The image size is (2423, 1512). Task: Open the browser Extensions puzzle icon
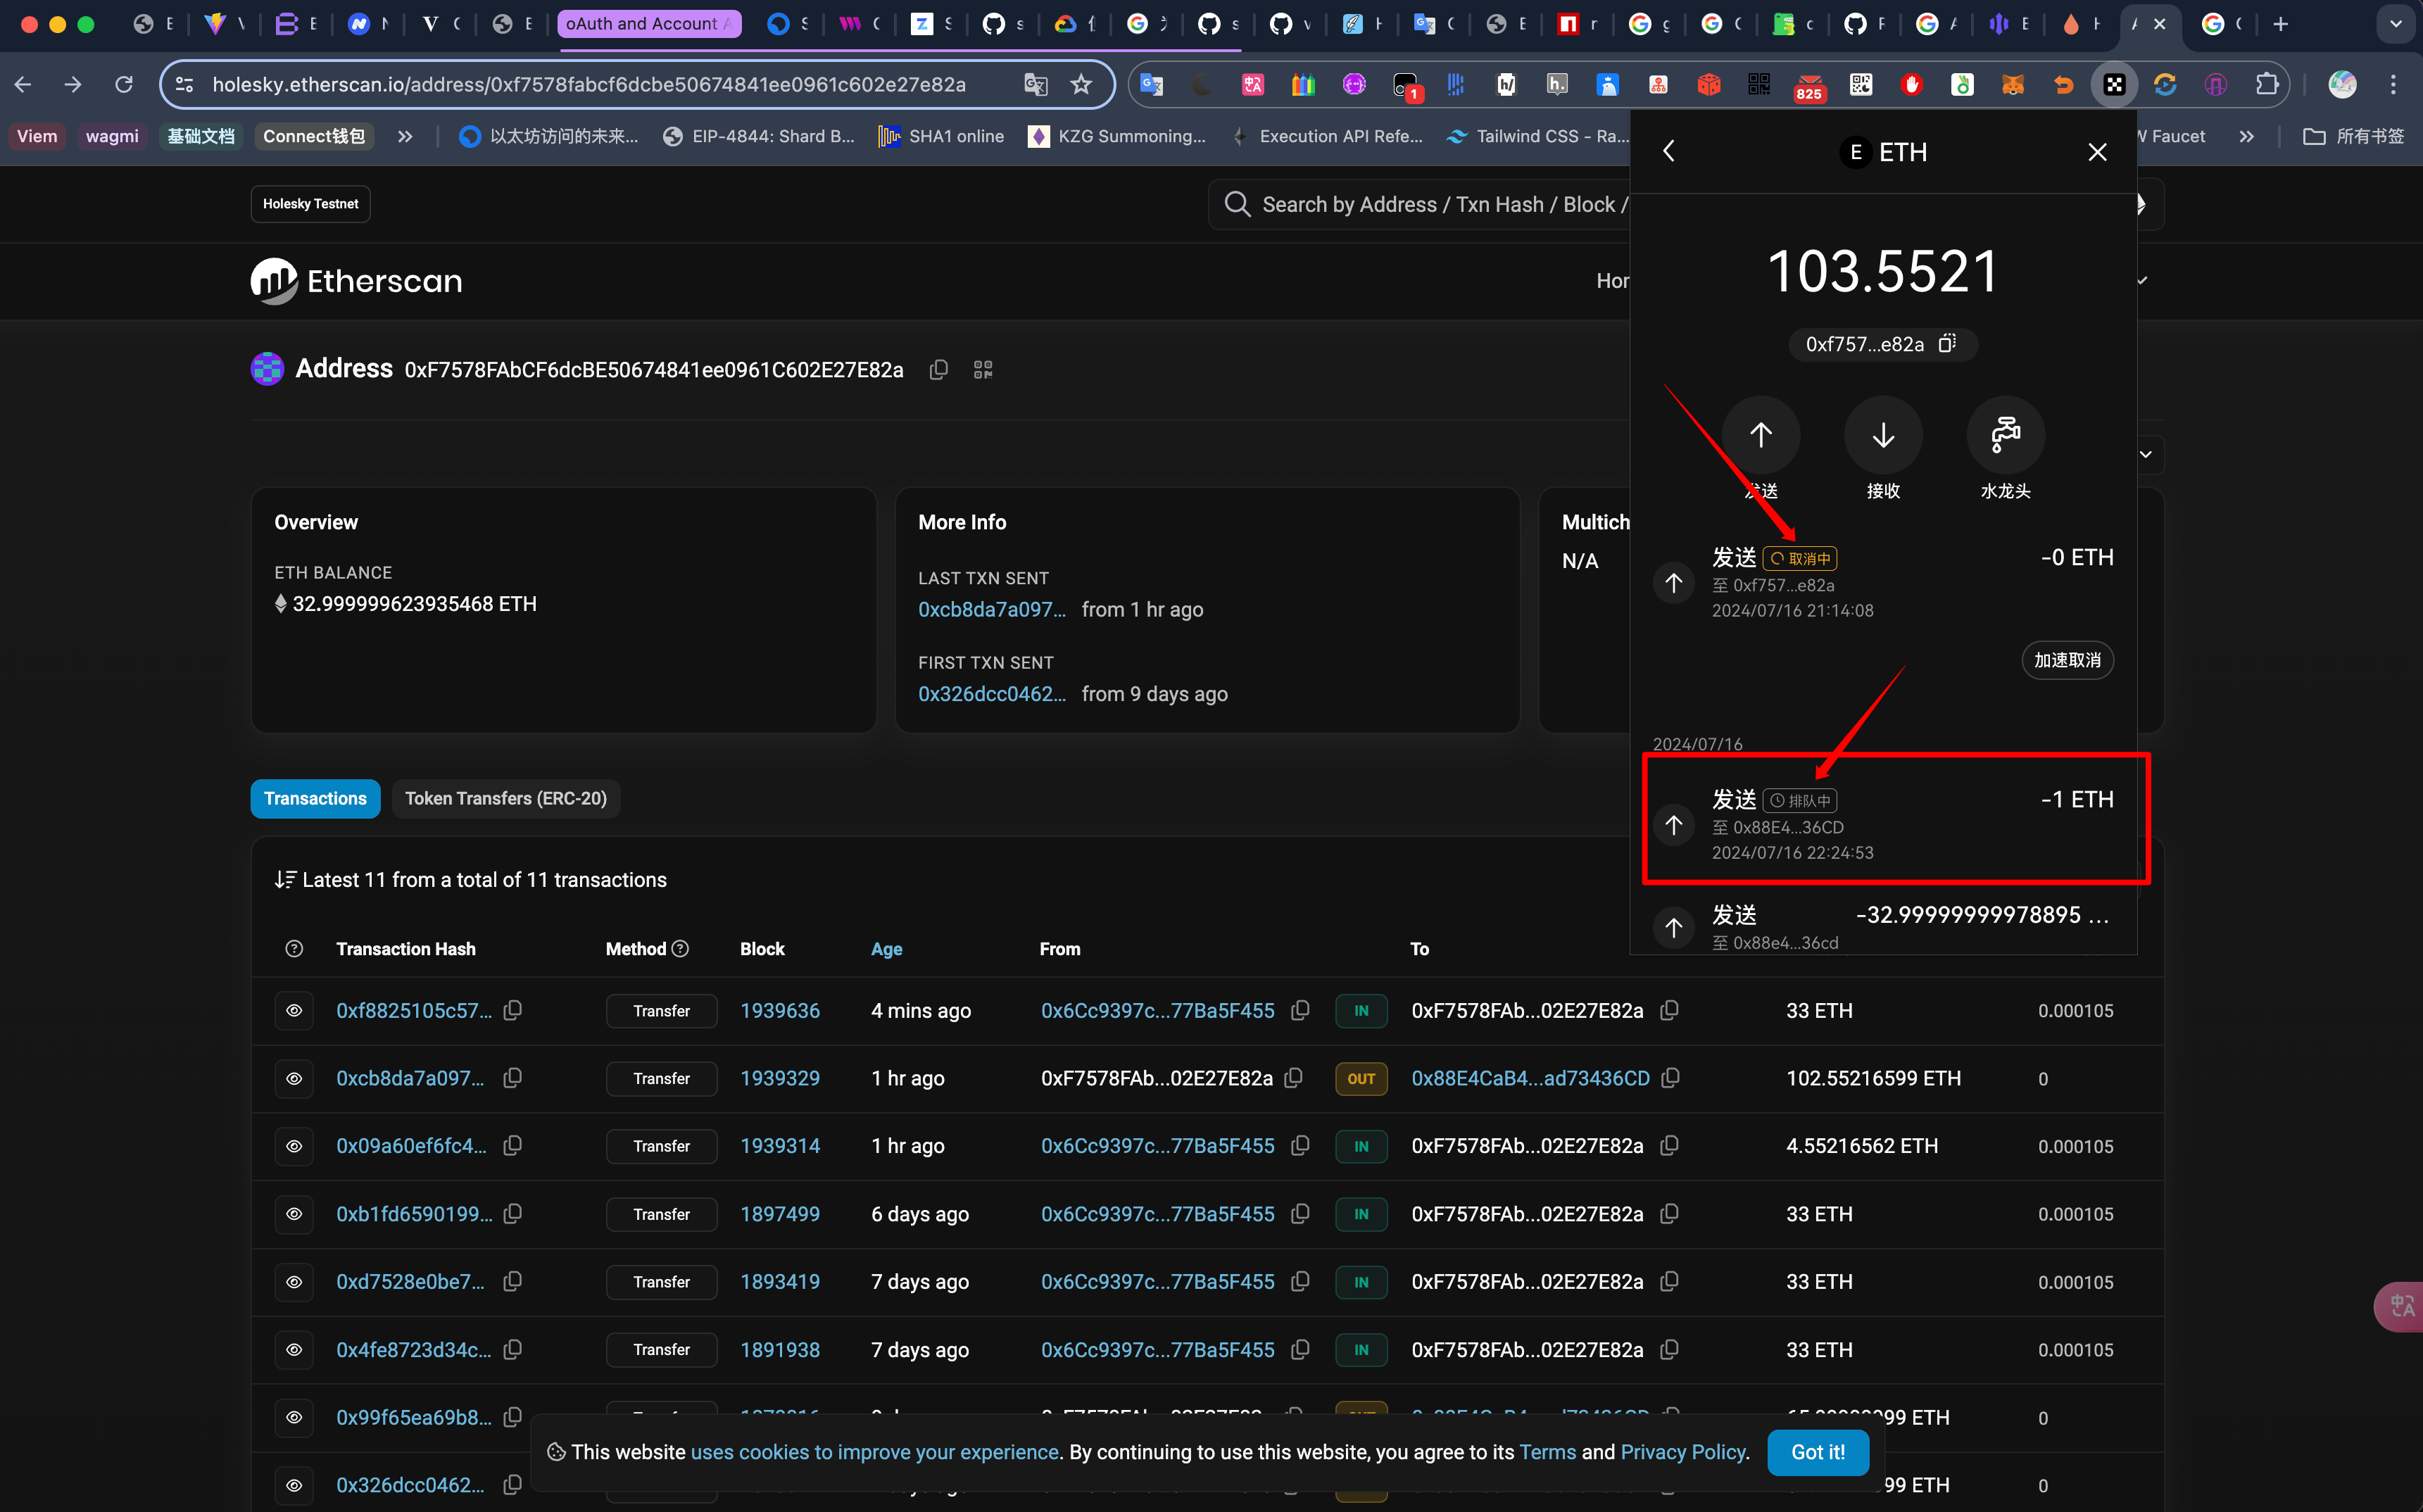[2266, 85]
